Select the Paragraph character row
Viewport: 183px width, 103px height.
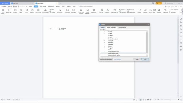point(123,48)
